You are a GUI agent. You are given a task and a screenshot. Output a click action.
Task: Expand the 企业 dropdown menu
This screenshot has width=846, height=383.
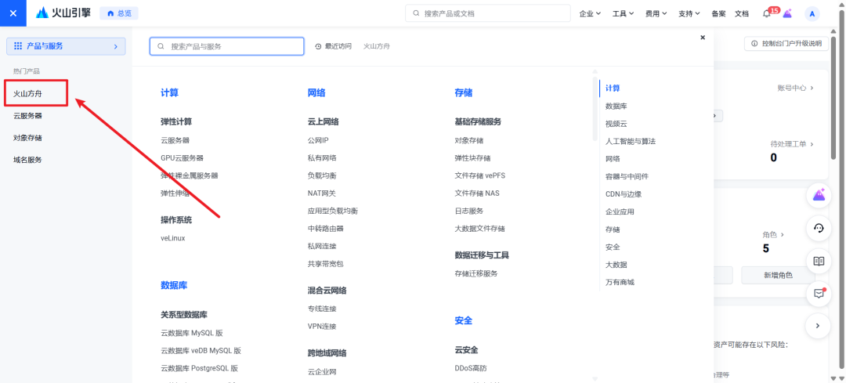[590, 13]
